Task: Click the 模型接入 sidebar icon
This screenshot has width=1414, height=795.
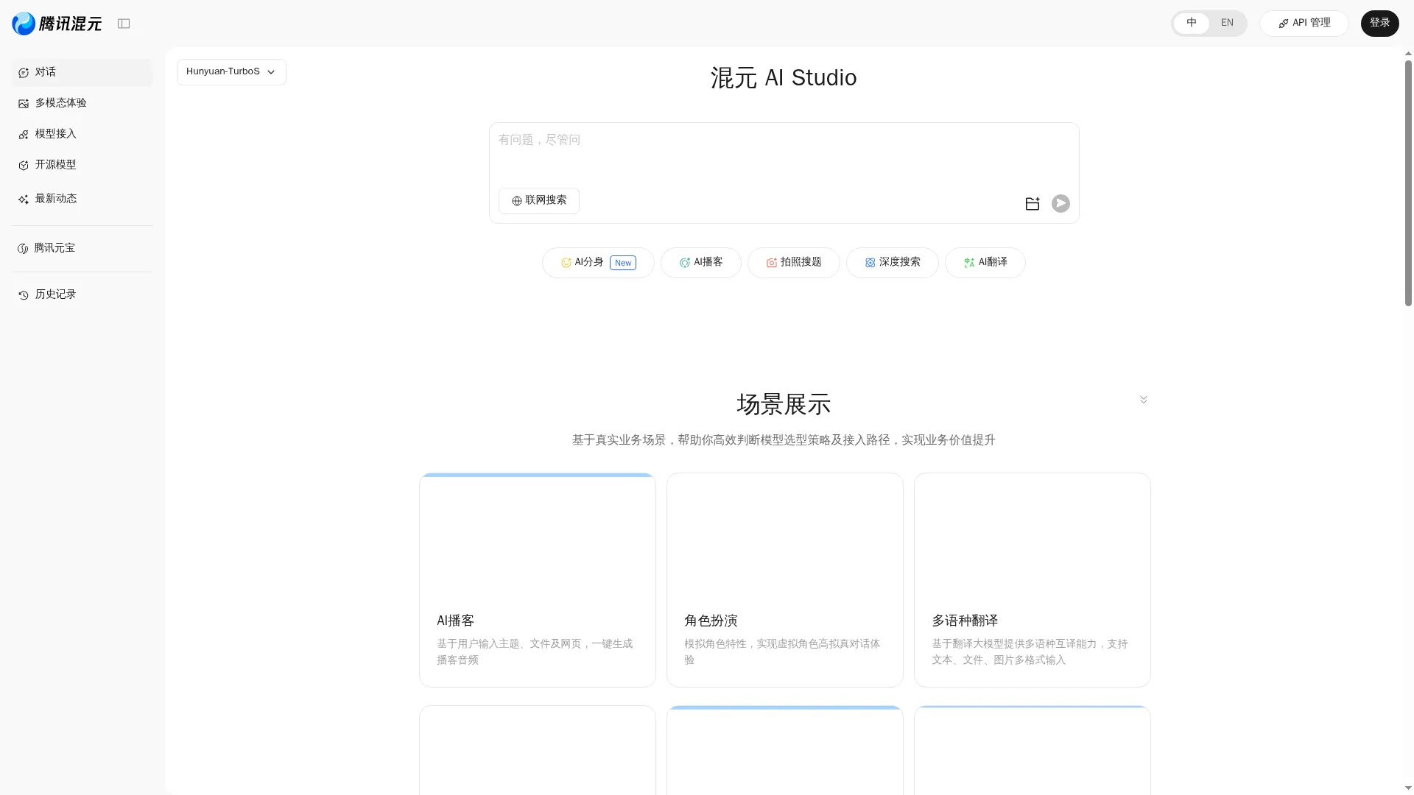Action: tap(23, 134)
